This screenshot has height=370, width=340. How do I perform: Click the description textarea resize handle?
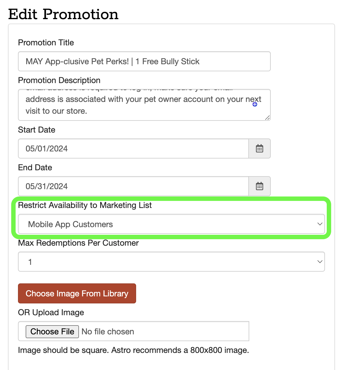pyautogui.click(x=267, y=118)
